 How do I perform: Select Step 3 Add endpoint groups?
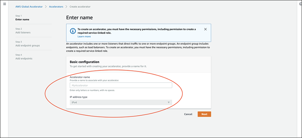[28, 45]
